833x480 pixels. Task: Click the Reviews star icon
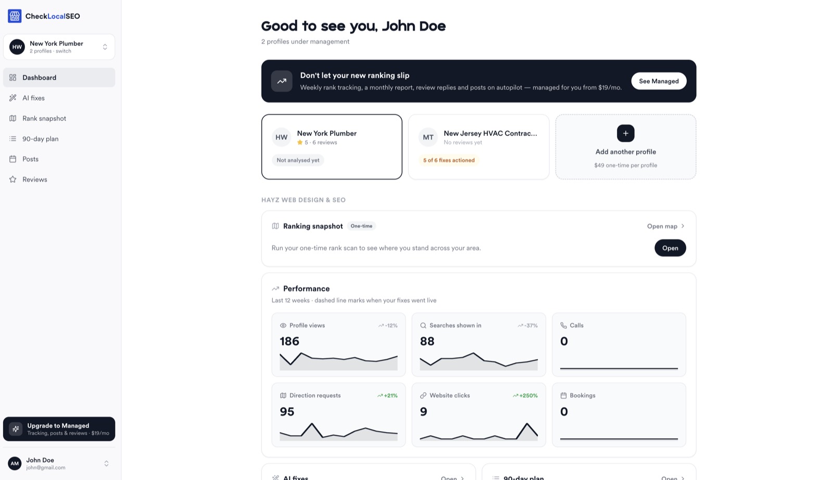tap(13, 179)
